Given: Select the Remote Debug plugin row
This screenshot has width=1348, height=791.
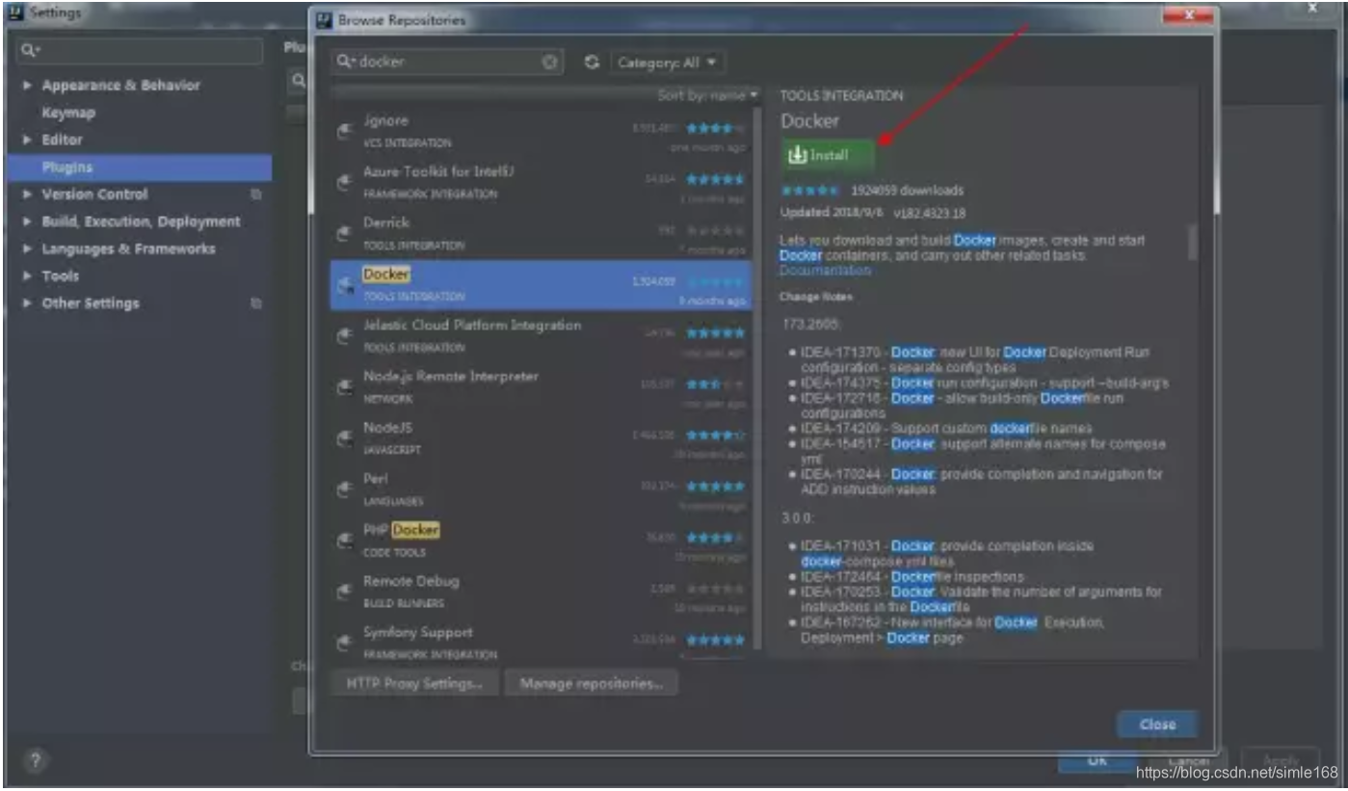Looking at the screenshot, I should (541, 591).
